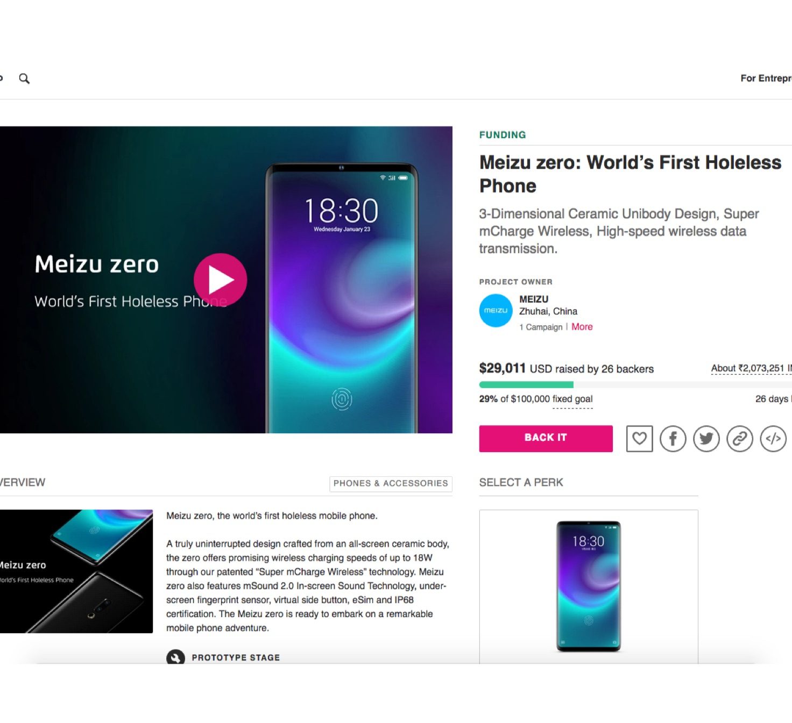Image resolution: width=792 pixels, height=723 pixels.
Task: Share campaign on Facebook
Action: (673, 439)
